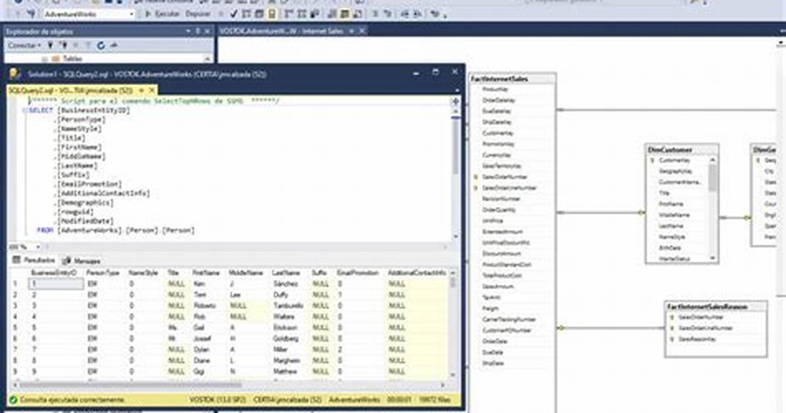
Task: Click key icon beside SalesReasonKey in FactInternetSalesReason
Action: 672,339
